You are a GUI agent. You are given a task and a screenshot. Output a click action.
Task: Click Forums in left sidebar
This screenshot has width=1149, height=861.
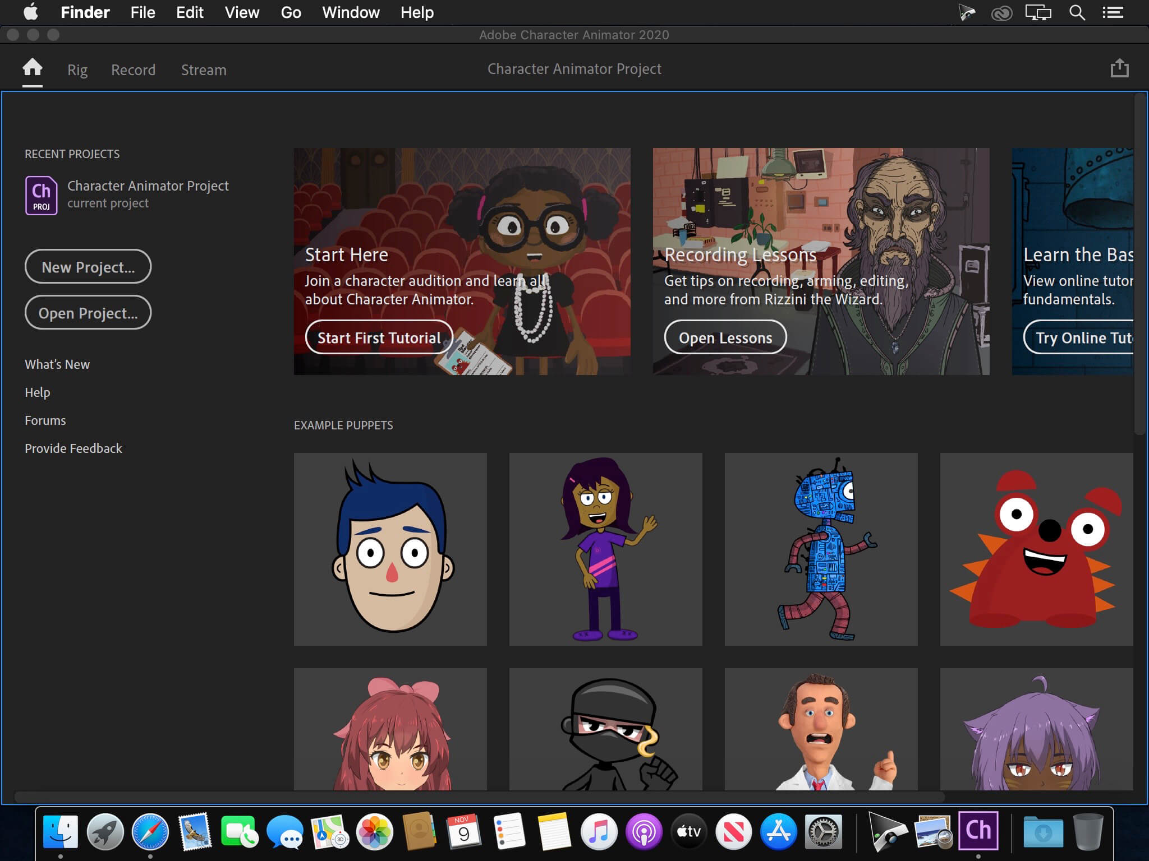(45, 420)
